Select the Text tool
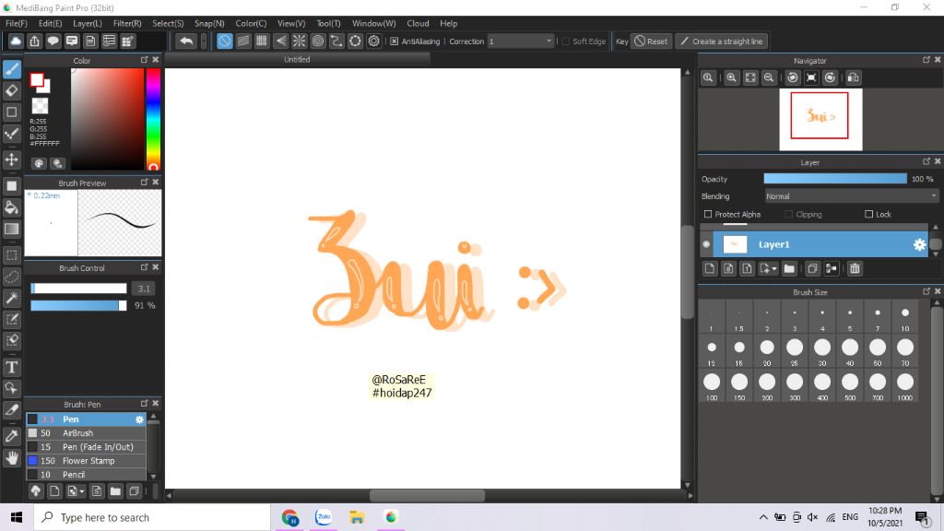Image resolution: width=944 pixels, height=531 pixels. pyautogui.click(x=12, y=367)
